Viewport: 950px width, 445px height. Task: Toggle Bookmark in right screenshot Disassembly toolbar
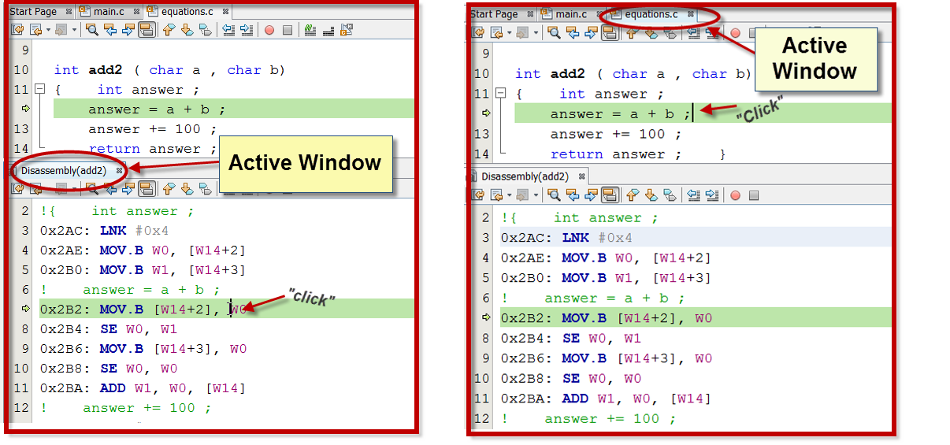pyautogui.click(x=670, y=195)
